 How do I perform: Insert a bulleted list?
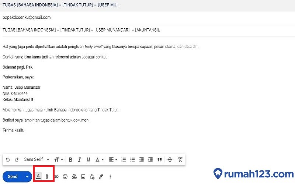point(133,160)
